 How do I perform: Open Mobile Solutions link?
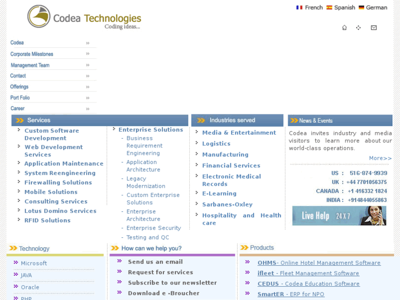point(51,192)
